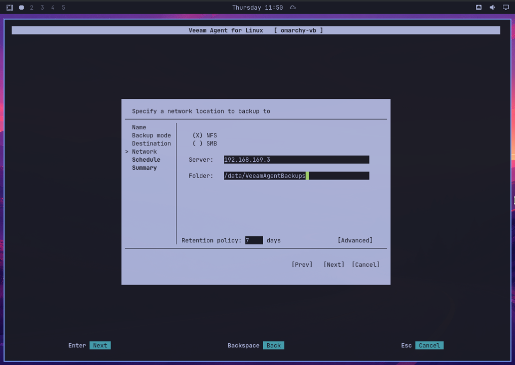
Task: Click the [Prev] button
Action: point(302,265)
